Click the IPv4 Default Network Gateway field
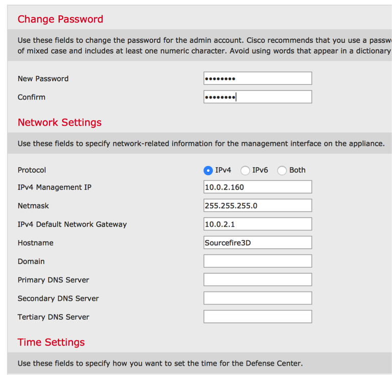 [257, 224]
